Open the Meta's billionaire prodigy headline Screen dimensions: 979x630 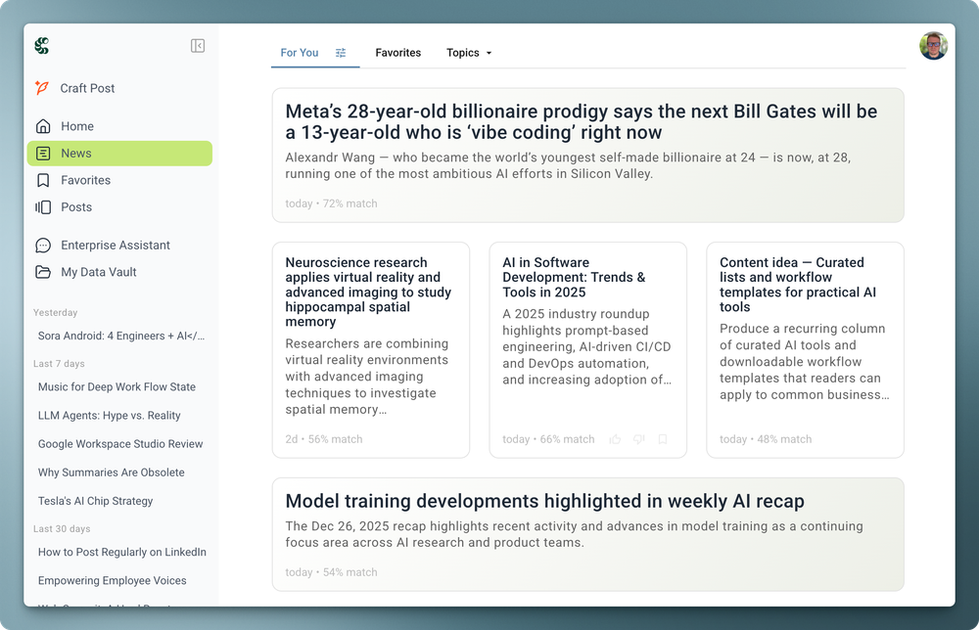pos(580,121)
